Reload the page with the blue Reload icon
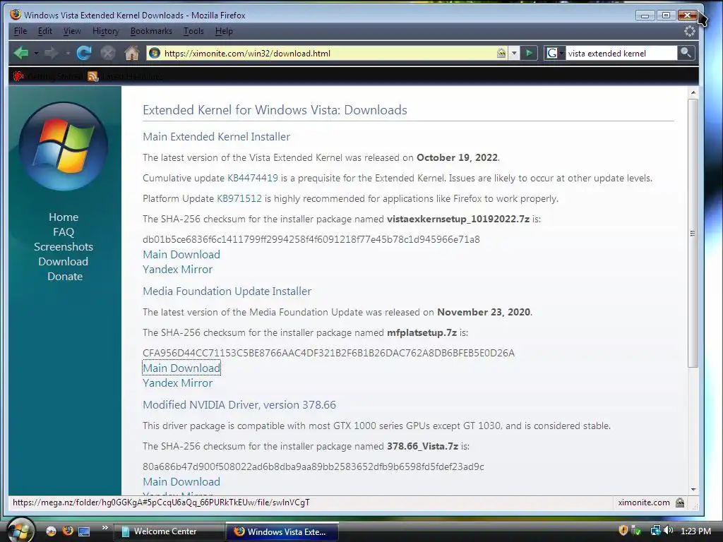 coord(84,53)
